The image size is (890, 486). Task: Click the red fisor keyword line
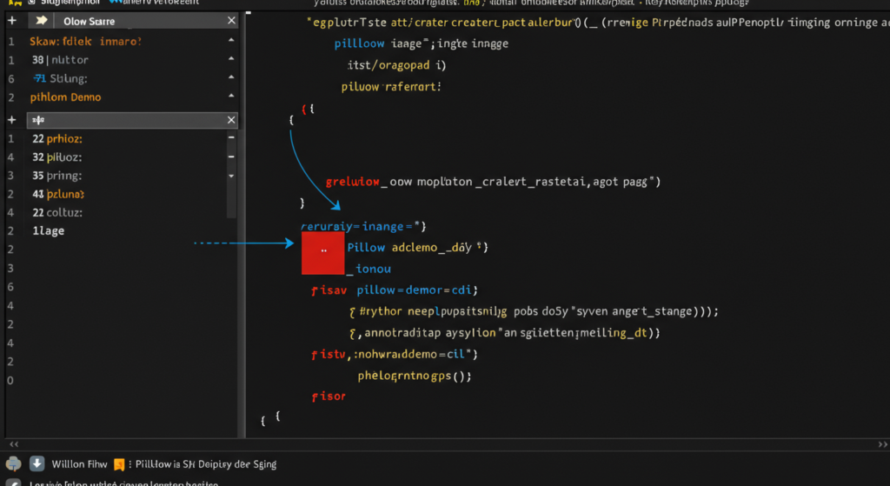tap(329, 396)
